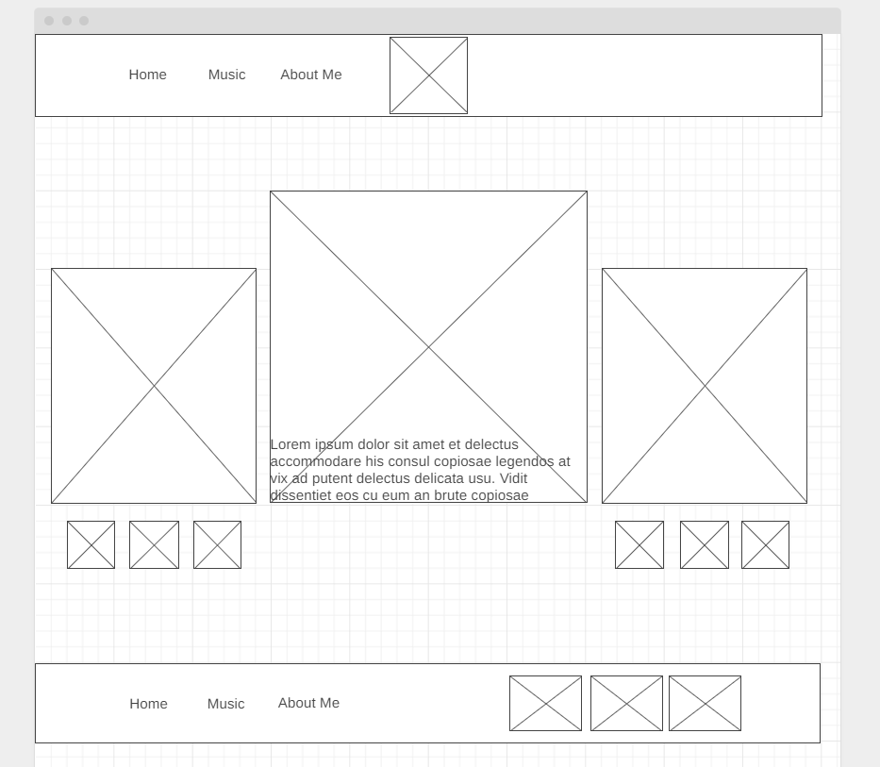Select Music in the footer navigation
880x767 pixels.
(225, 703)
